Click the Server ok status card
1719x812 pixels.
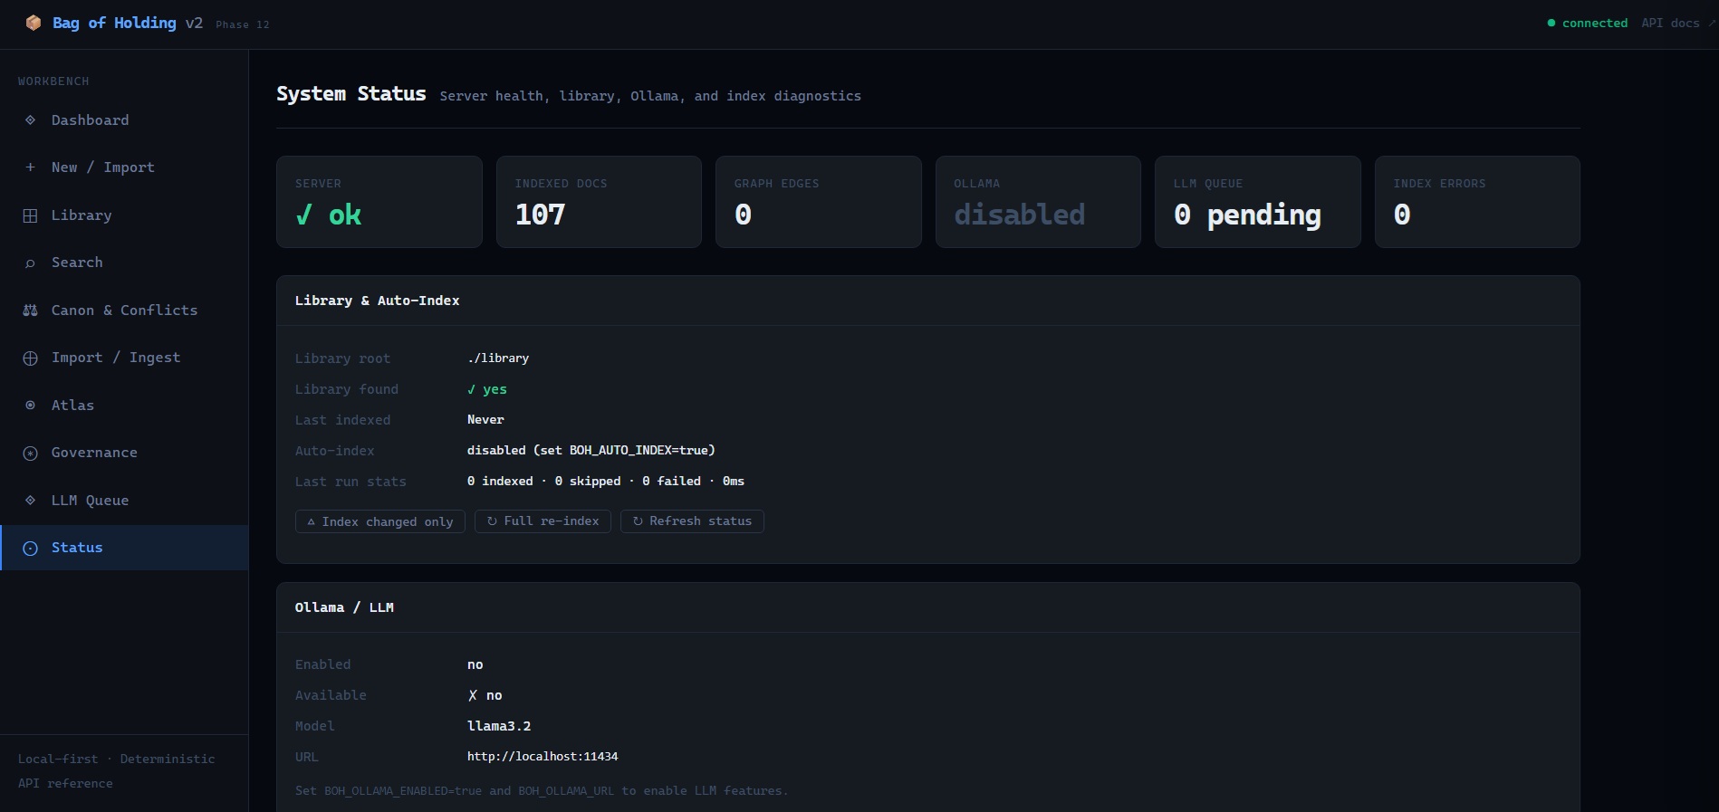[x=379, y=202]
